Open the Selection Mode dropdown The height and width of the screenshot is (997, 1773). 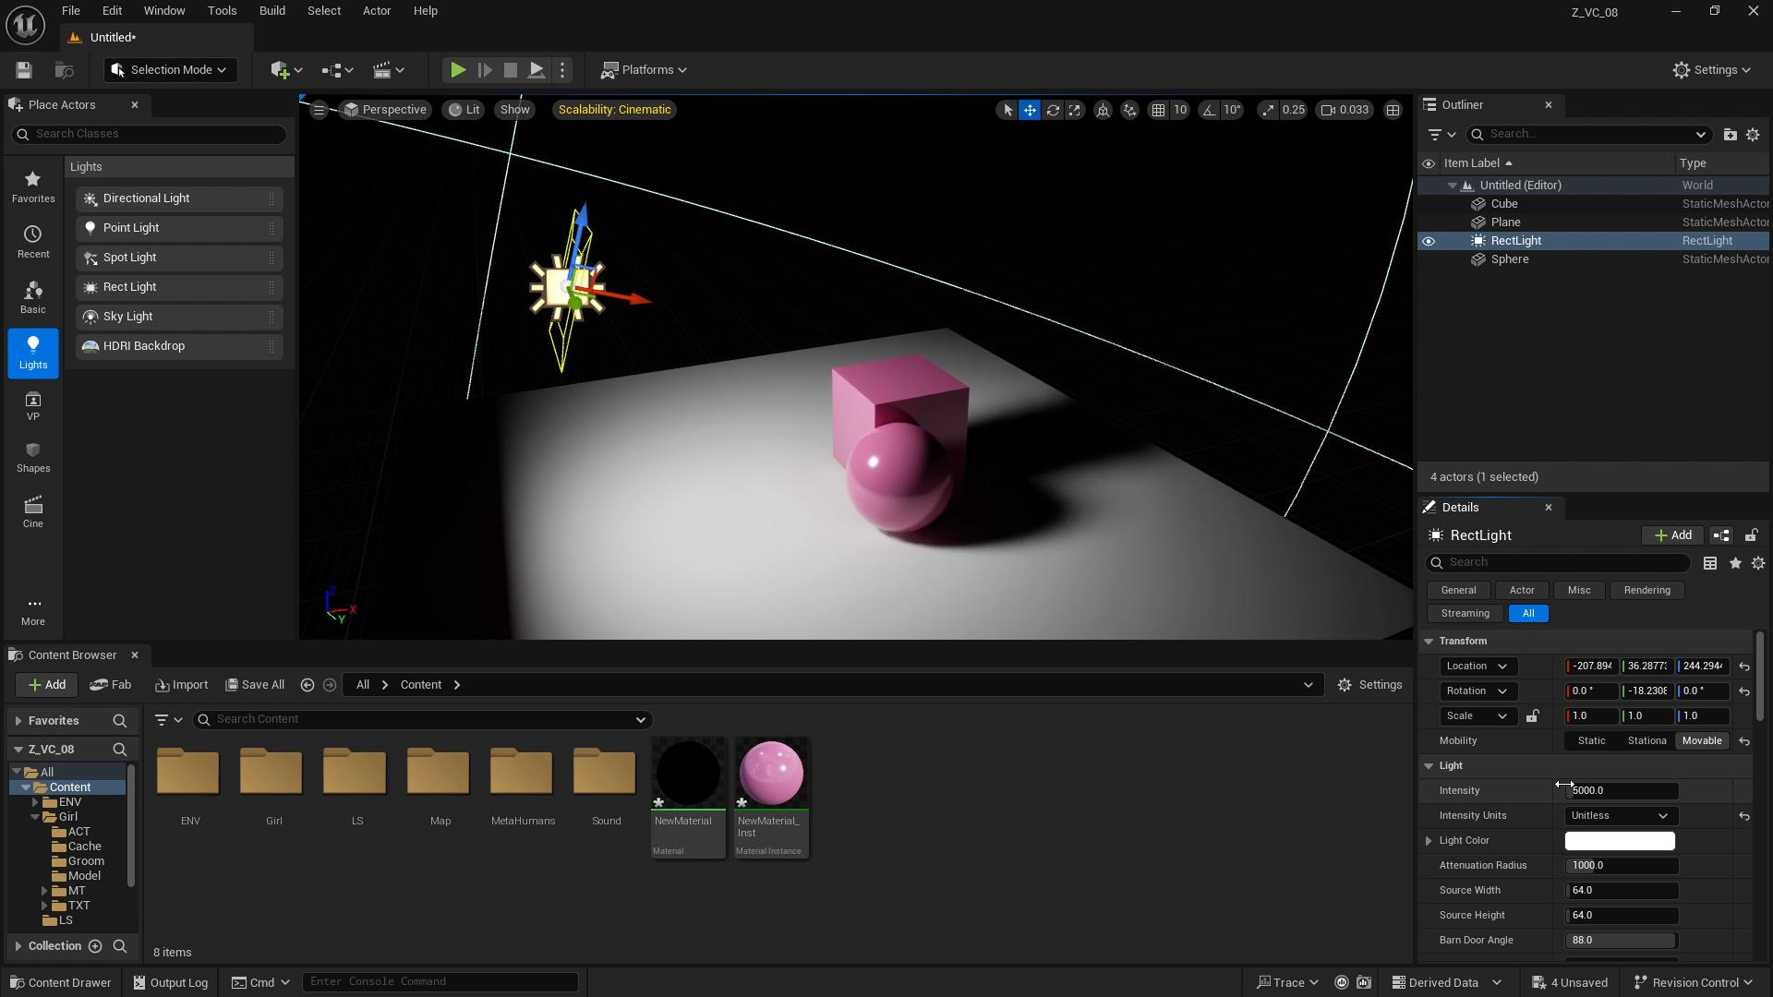(x=171, y=70)
